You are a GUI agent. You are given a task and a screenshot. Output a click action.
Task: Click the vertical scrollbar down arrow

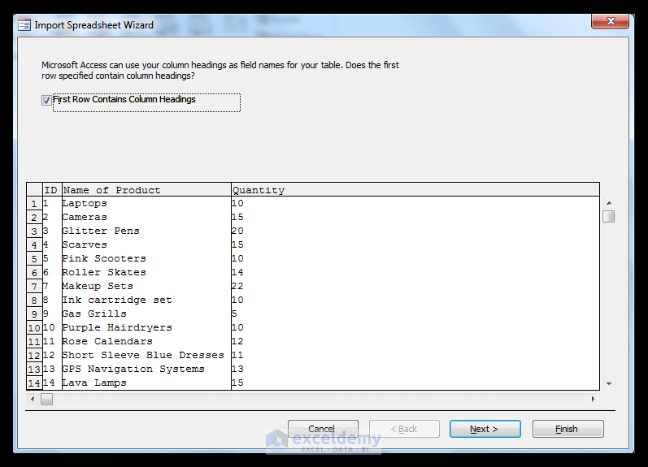click(x=609, y=383)
